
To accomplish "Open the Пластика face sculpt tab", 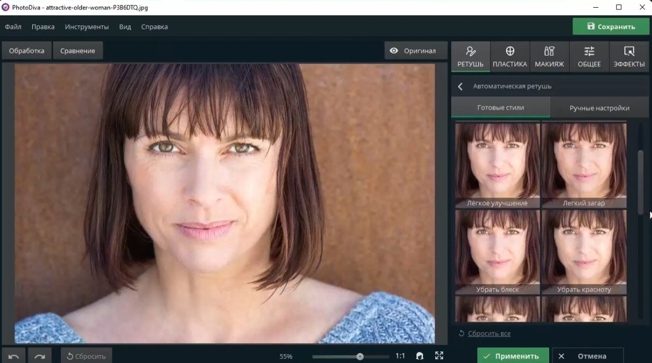I will point(510,56).
